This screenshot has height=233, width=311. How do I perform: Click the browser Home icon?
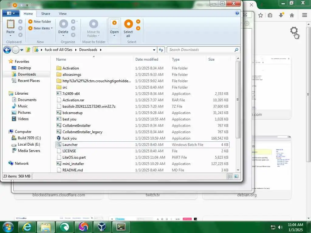pos(292,15)
